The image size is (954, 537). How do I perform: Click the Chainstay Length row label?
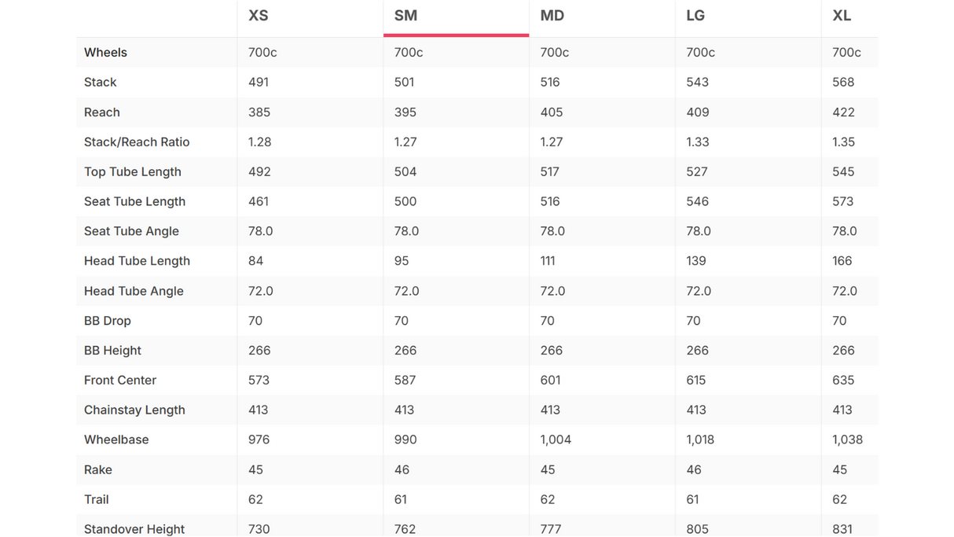134,410
